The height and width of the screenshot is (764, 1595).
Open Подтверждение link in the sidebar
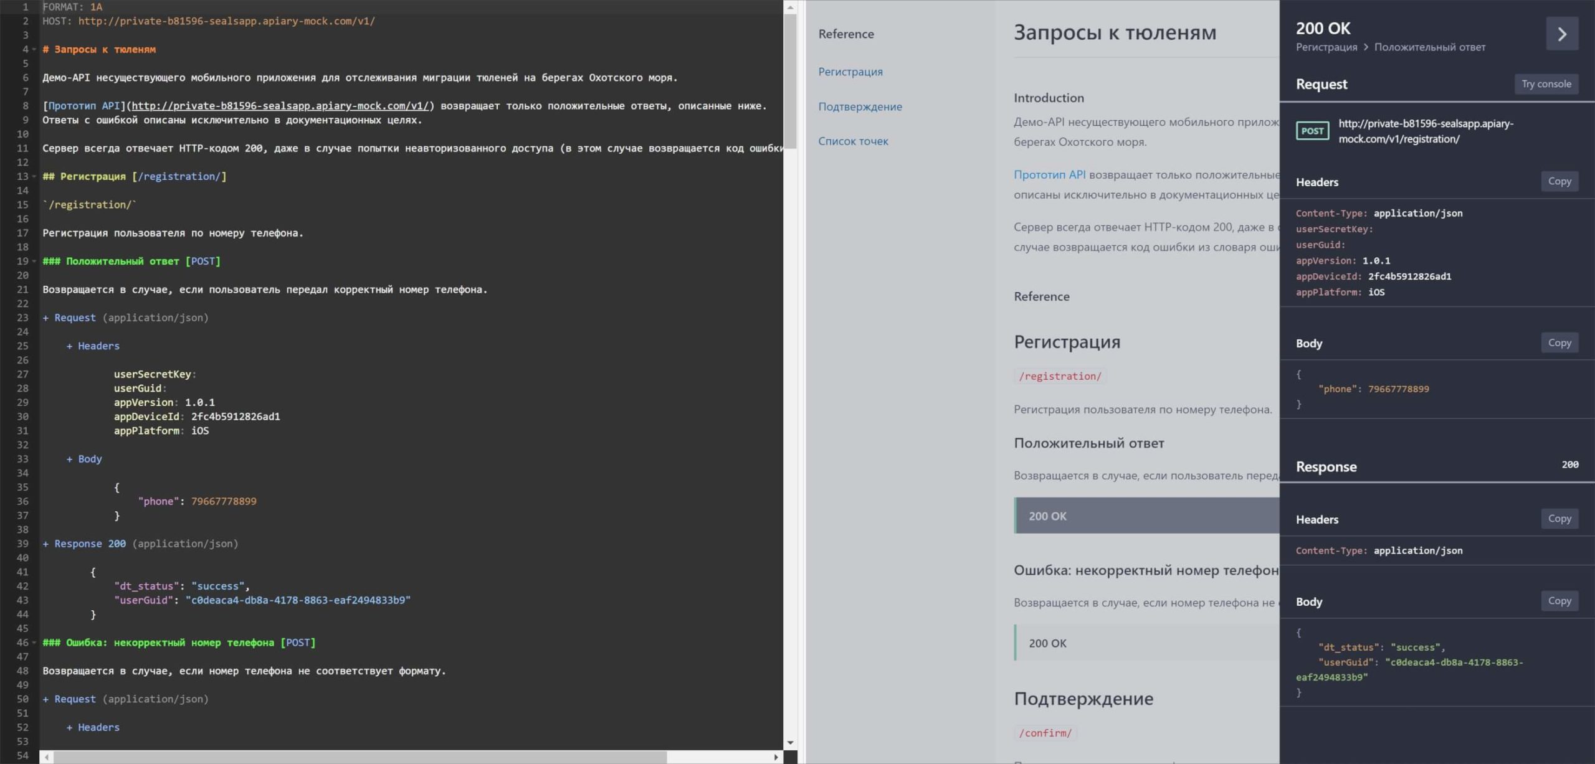(860, 106)
